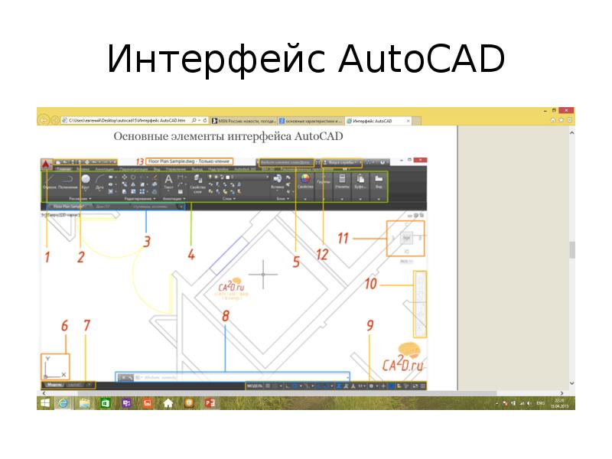Toggle МОДЕЛЬ space button in status bar

pos(255,386)
